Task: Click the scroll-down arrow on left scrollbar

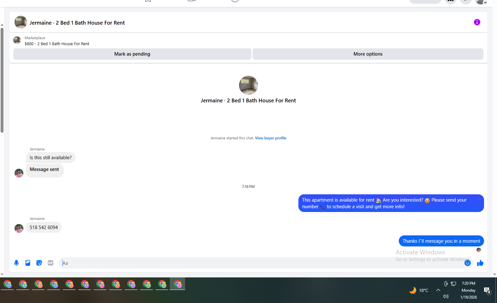Action: point(2,275)
